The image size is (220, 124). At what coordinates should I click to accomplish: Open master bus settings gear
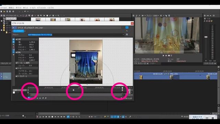pyautogui.click(x=205, y=15)
